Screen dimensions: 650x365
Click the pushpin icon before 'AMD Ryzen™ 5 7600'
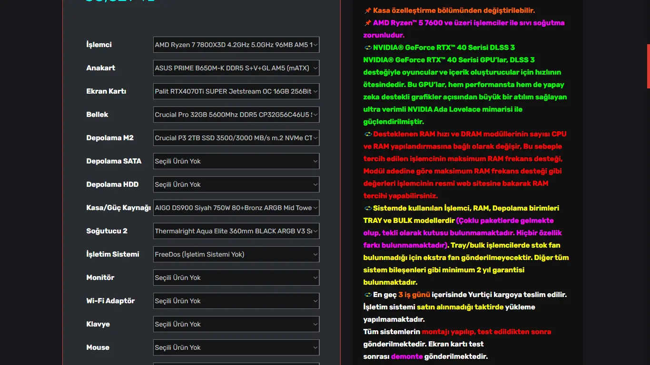tap(367, 23)
